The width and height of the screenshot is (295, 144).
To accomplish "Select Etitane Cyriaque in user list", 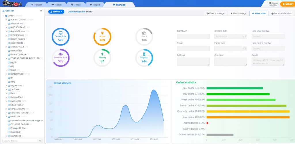I will point(18,54).
